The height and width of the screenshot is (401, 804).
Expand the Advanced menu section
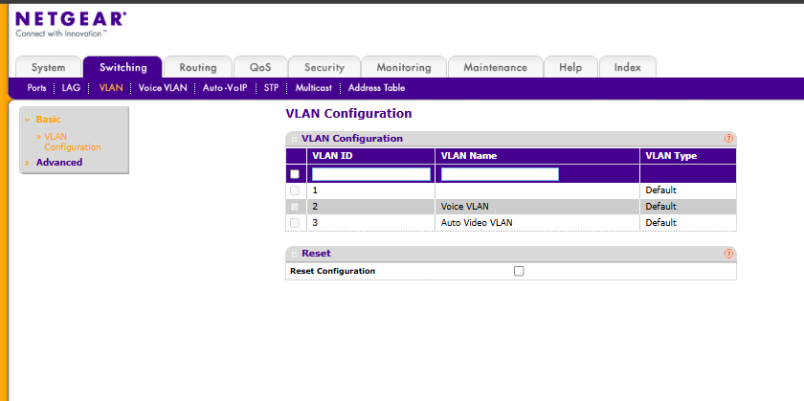coord(58,162)
